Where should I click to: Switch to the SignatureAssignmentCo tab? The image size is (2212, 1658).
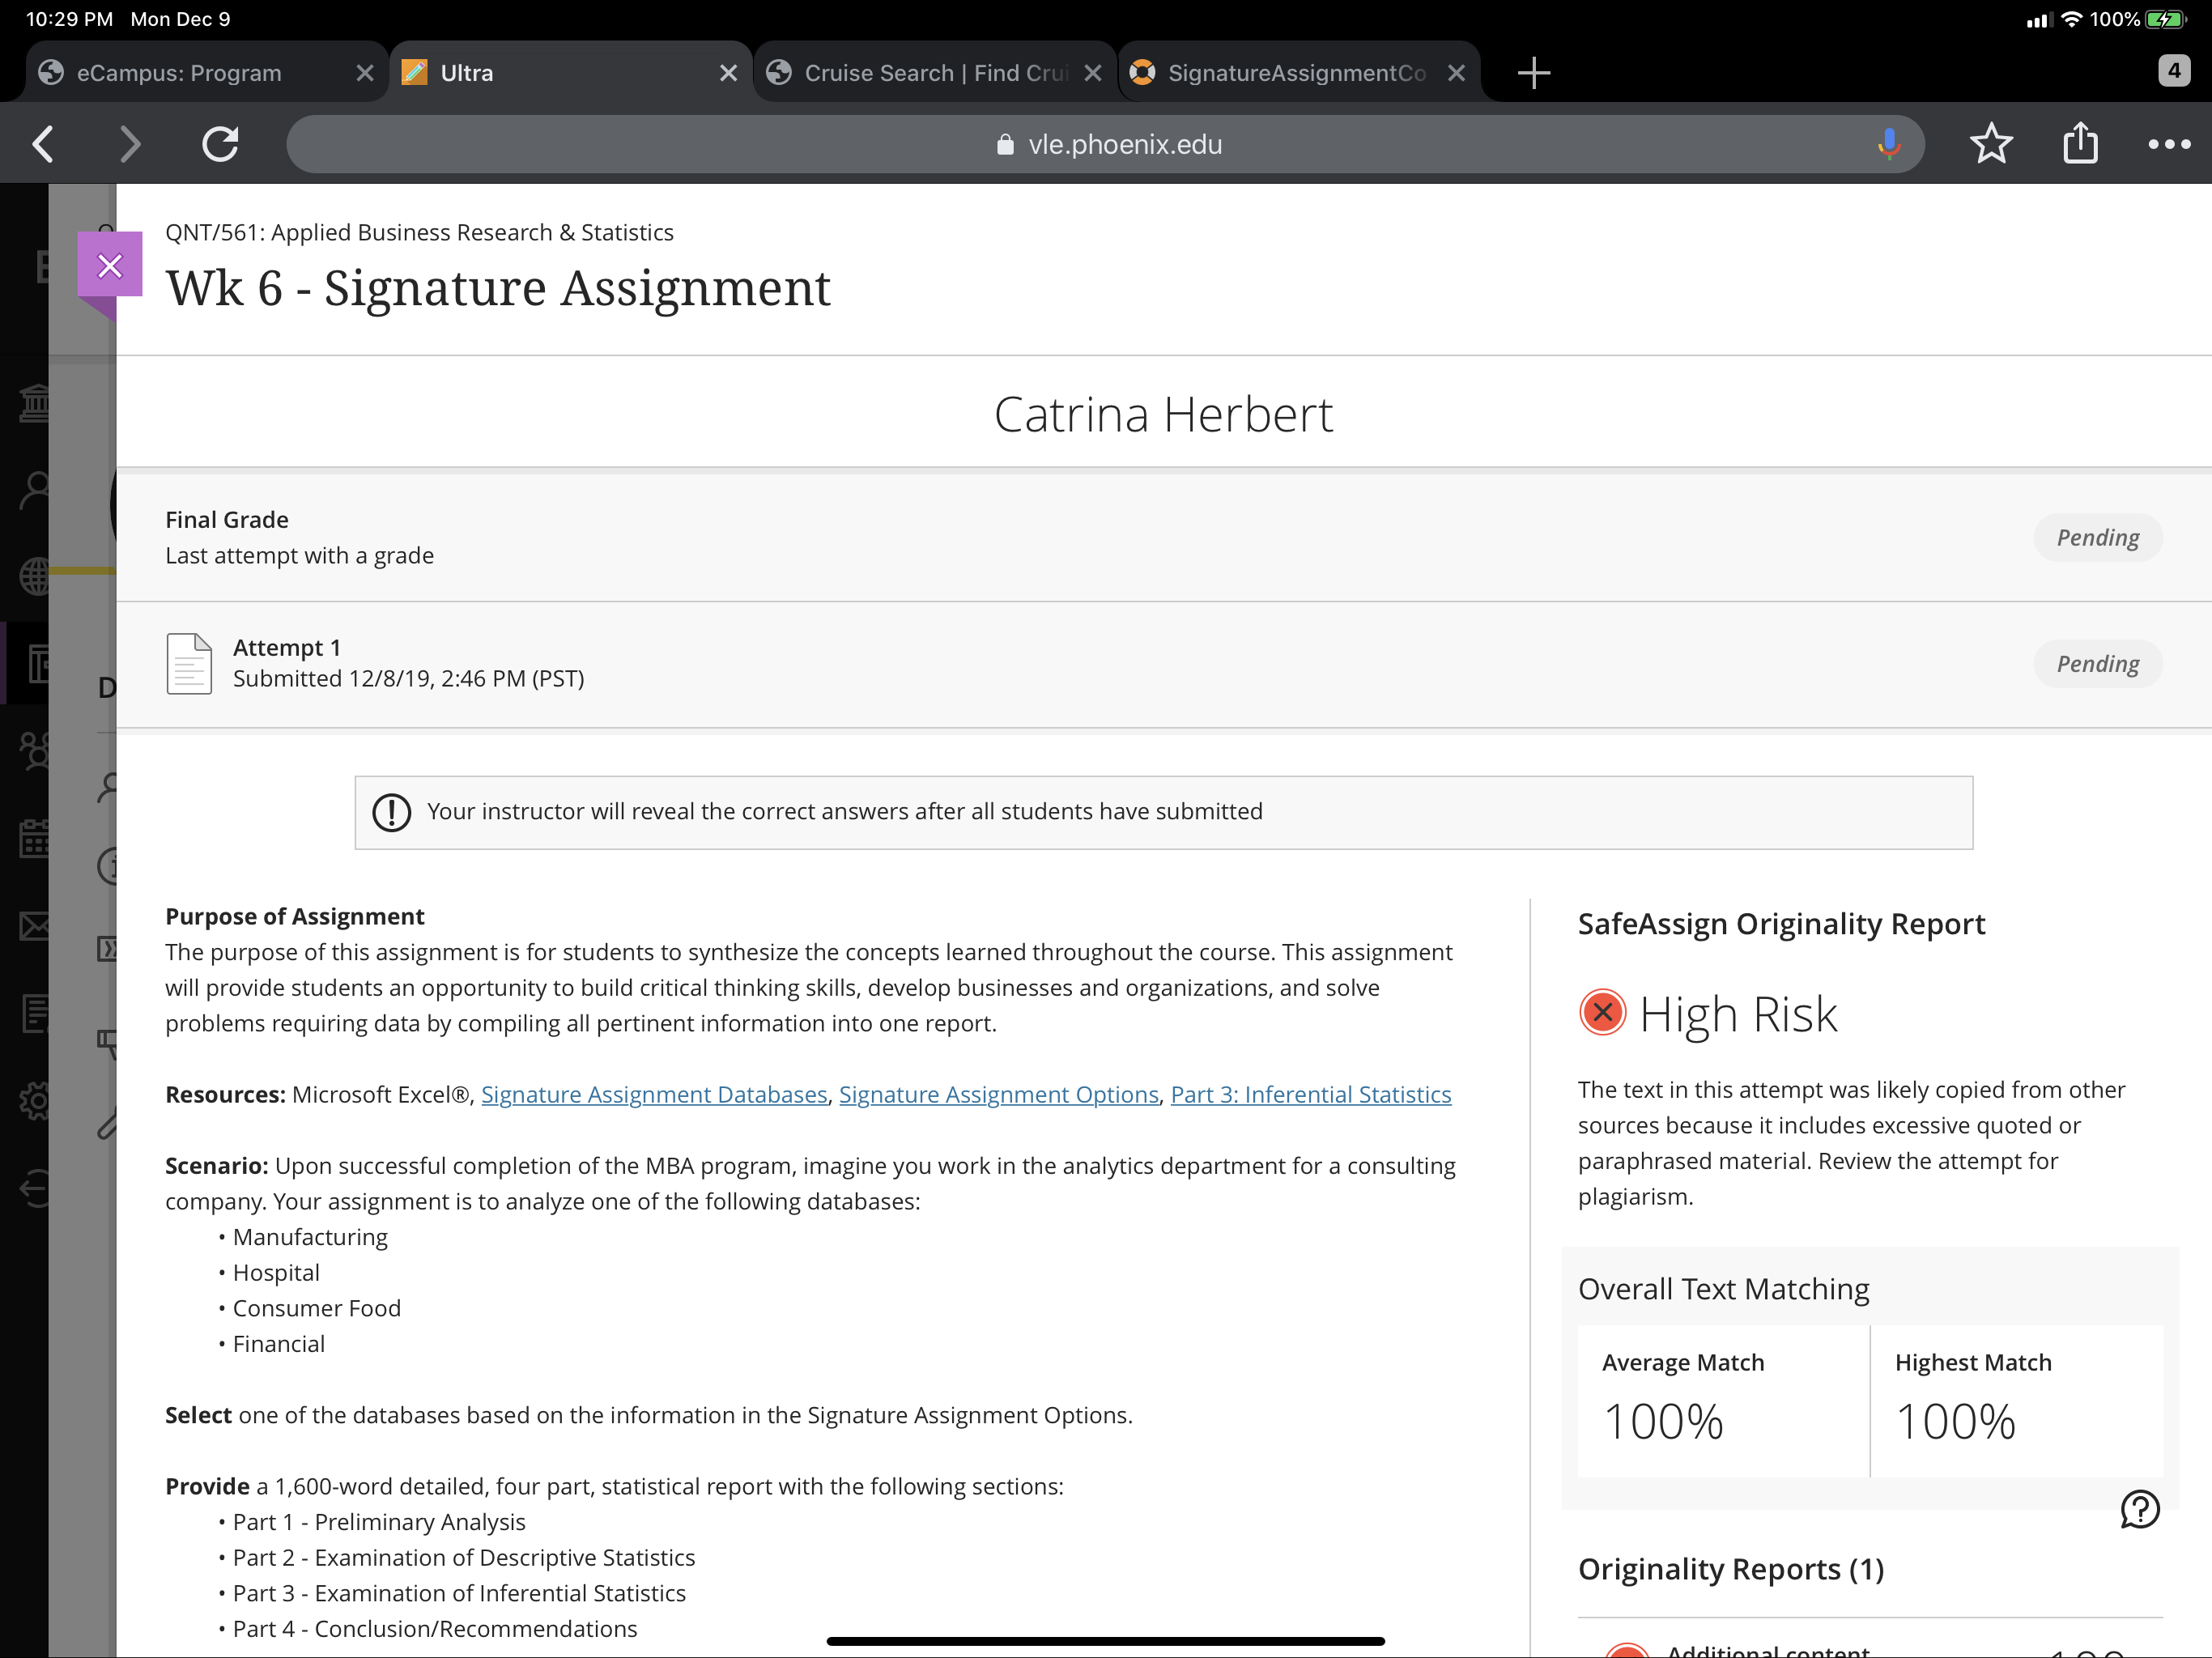(x=1297, y=73)
